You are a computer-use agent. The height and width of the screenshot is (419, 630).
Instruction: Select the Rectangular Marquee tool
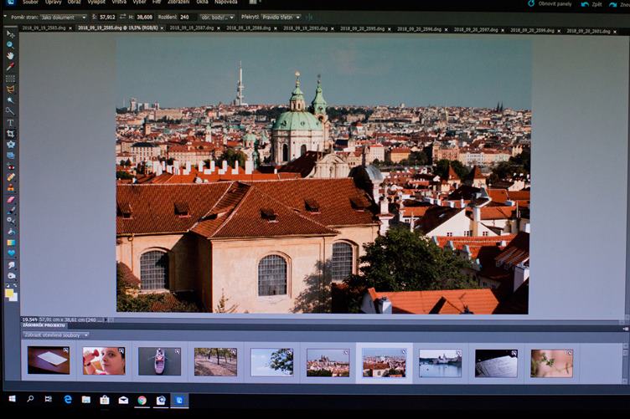coord(10,79)
